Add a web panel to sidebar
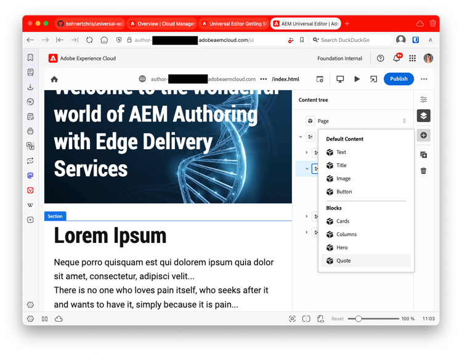Image resolution: width=462 pixels, height=355 pixels. click(x=30, y=219)
